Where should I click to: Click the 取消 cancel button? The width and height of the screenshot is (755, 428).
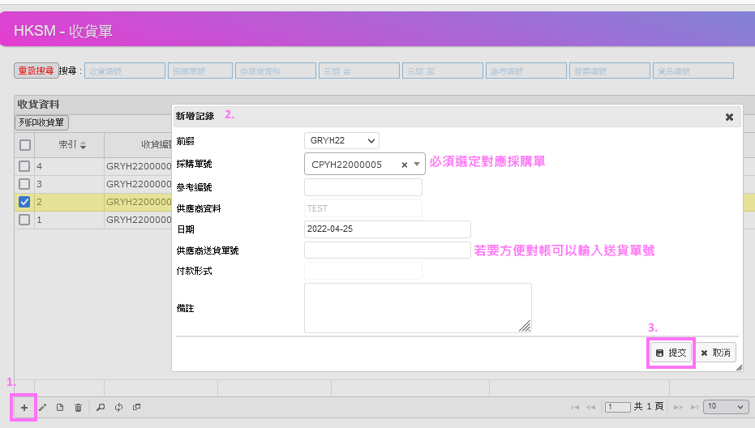click(x=715, y=353)
